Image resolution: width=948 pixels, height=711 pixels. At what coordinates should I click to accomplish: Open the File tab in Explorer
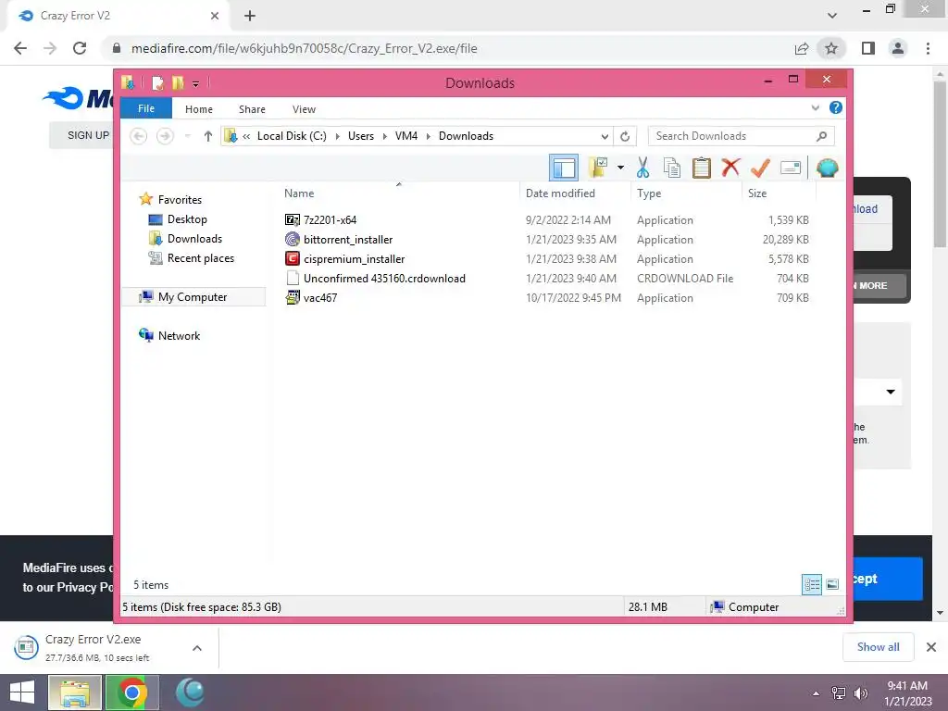tap(146, 108)
